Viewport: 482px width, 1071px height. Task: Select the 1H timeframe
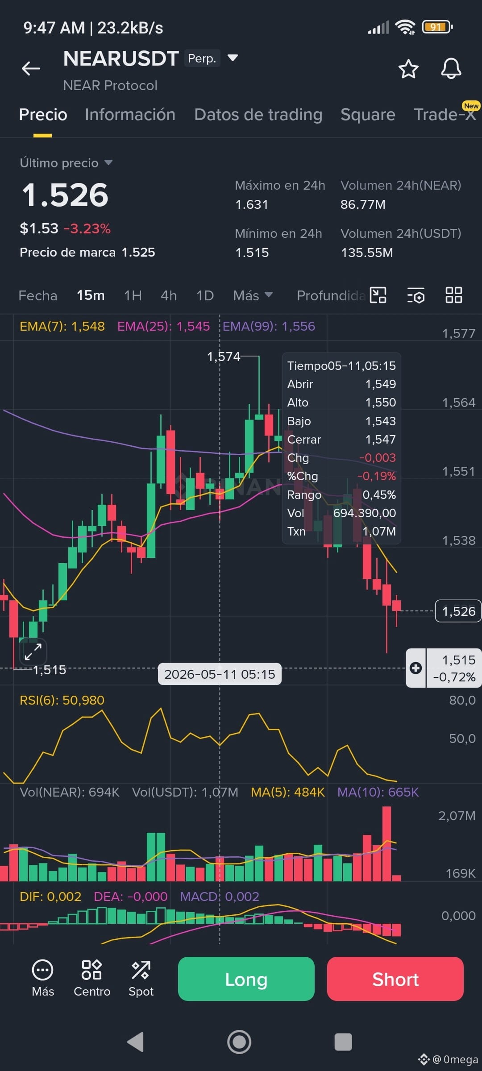tap(133, 295)
